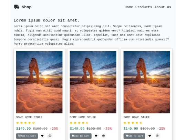Click the half star rating on third product

[141, 123]
